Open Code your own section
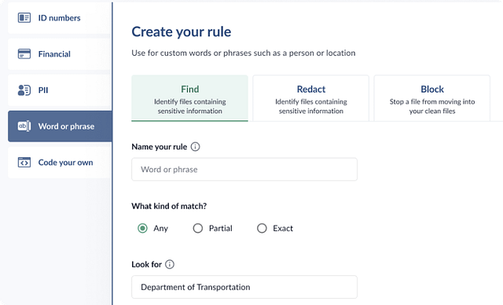 tap(60, 162)
